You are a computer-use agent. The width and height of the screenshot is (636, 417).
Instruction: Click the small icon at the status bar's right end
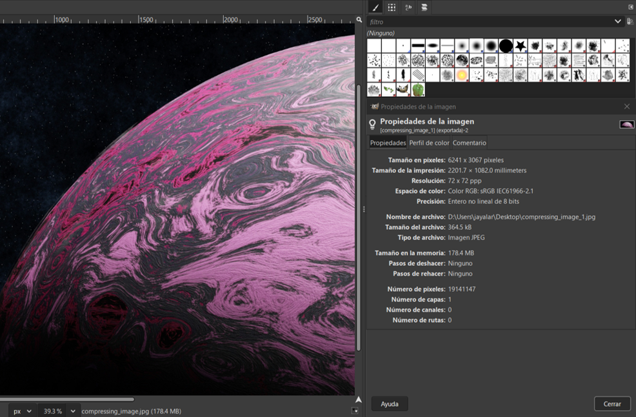click(355, 411)
